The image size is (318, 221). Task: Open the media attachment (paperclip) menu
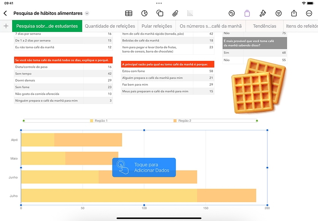click(175, 13)
